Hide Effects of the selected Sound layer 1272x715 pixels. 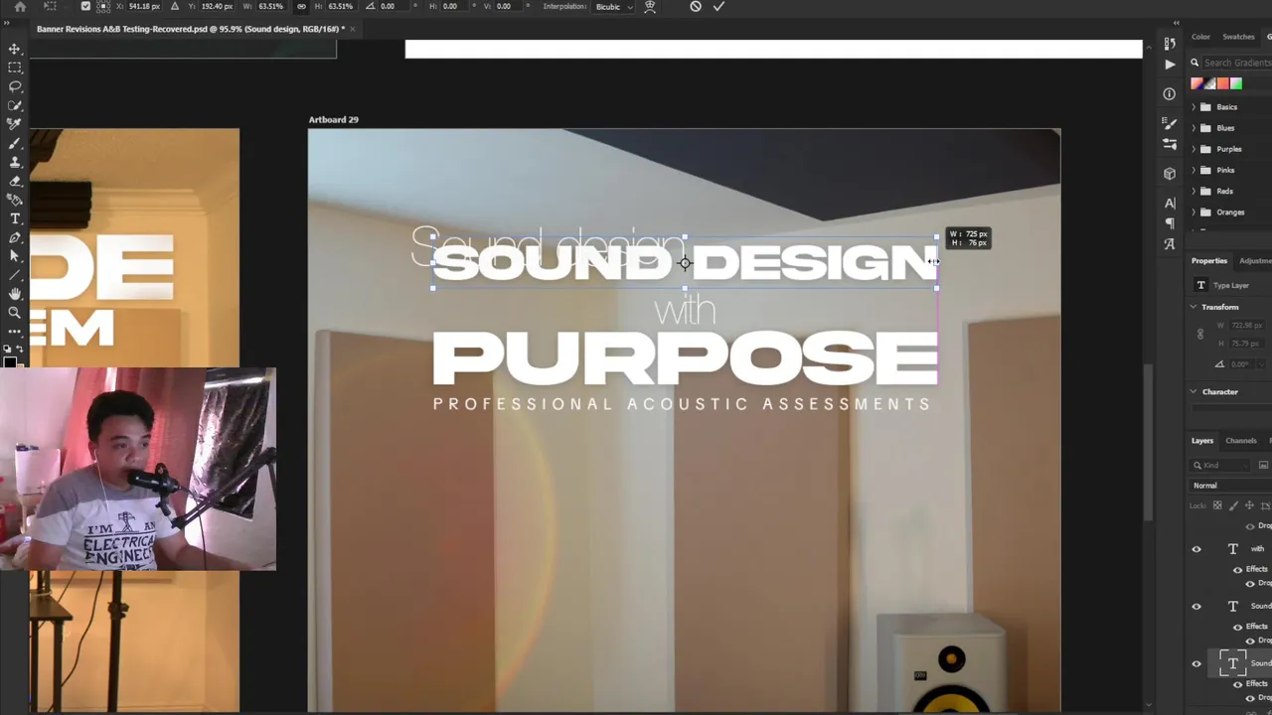click(1237, 684)
